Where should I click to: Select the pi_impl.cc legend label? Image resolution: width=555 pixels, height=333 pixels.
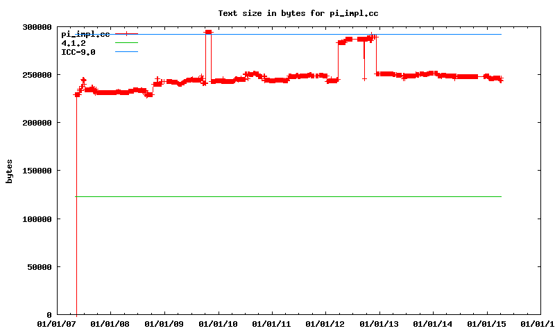pyautogui.click(x=85, y=33)
